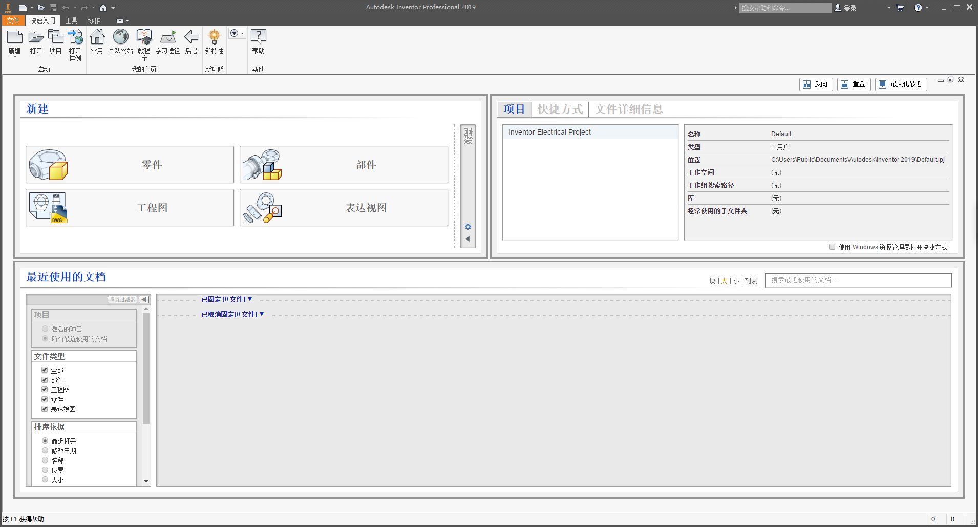
Task: Create a new 零件 (Part) file
Action: [x=130, y=165]
